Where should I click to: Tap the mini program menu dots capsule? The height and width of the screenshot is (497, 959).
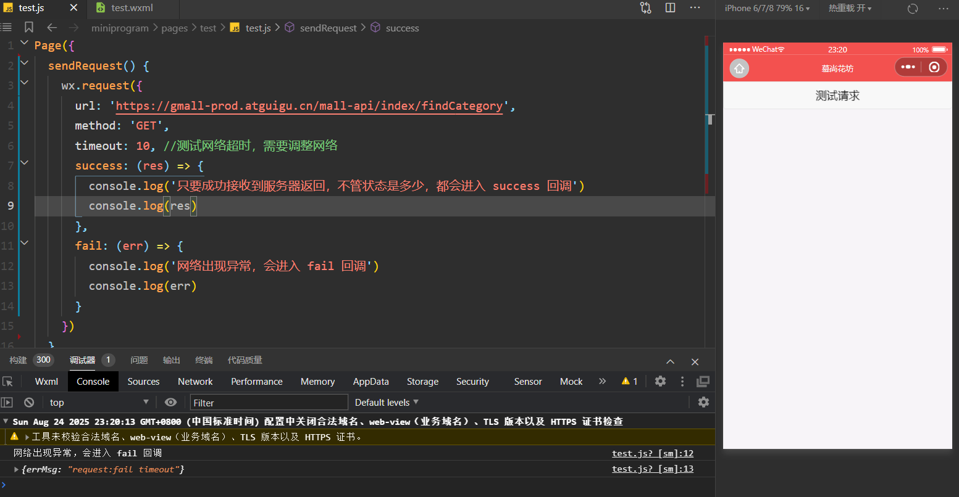coord(907,67)
